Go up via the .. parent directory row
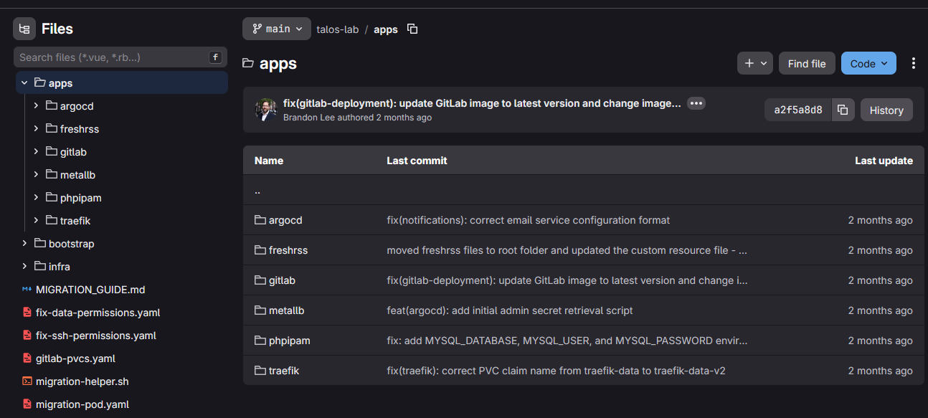 coord(583,190)
